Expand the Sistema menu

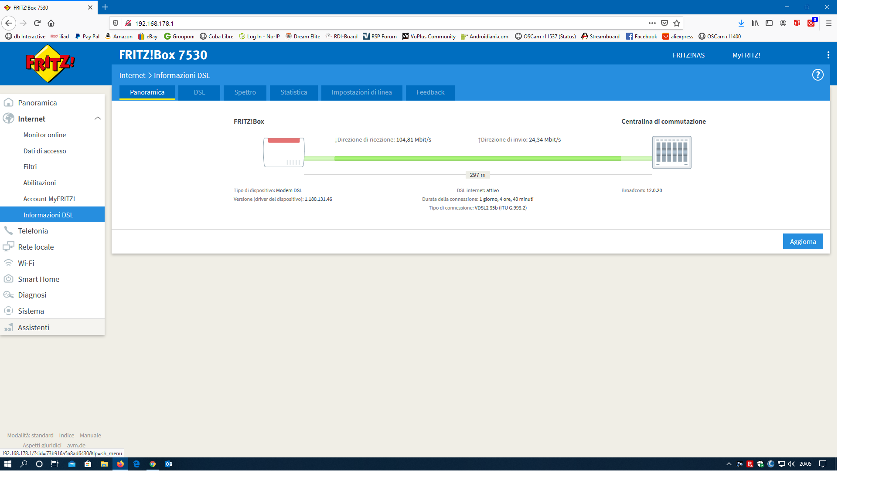[31, 311]
